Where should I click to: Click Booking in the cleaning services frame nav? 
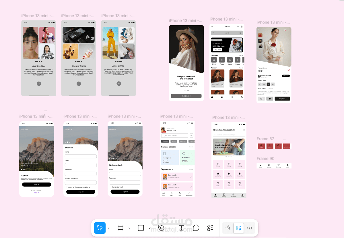coord(224,195)
